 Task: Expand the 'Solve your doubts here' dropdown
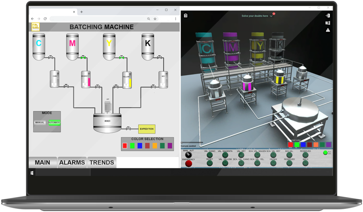(271, 16)
